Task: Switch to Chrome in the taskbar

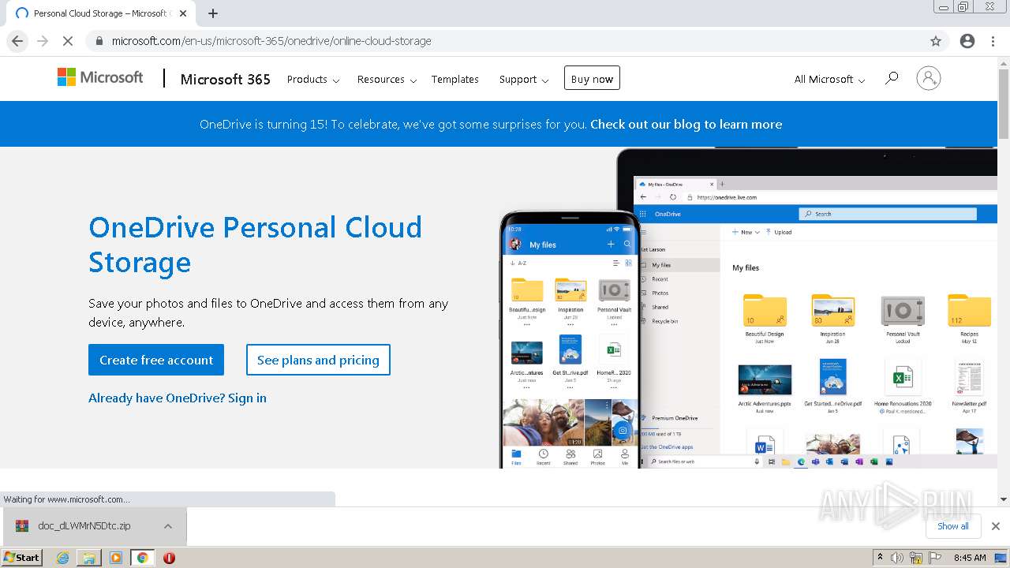Action: coord(142,558)
